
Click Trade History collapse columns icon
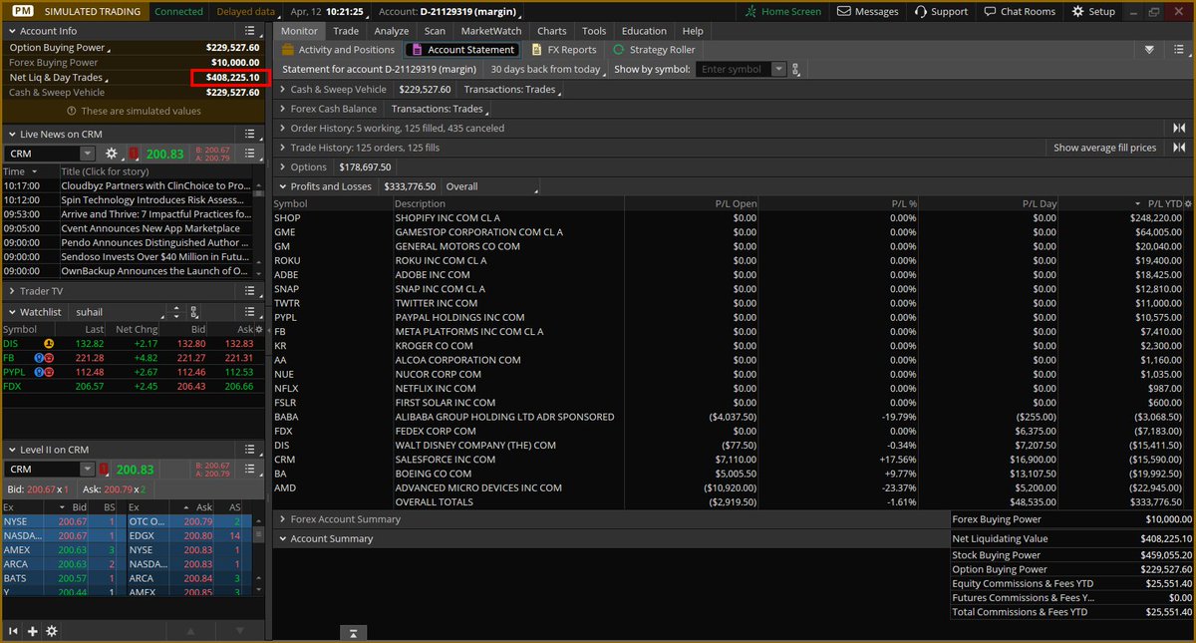point(1179,148)
